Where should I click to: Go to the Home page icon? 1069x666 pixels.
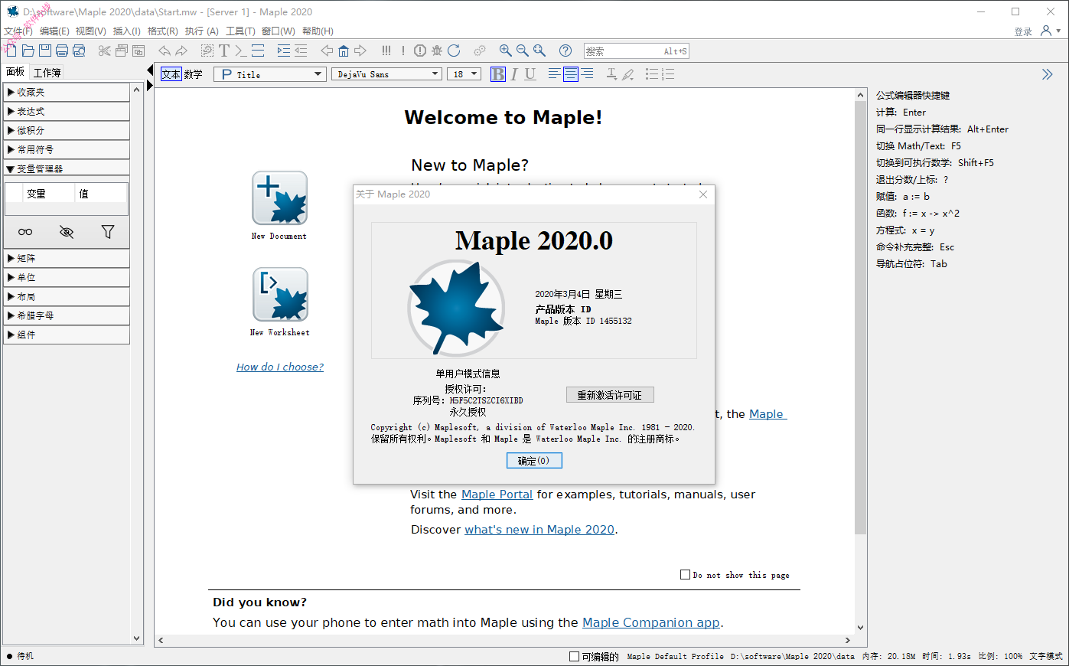[x=344, y=51]
